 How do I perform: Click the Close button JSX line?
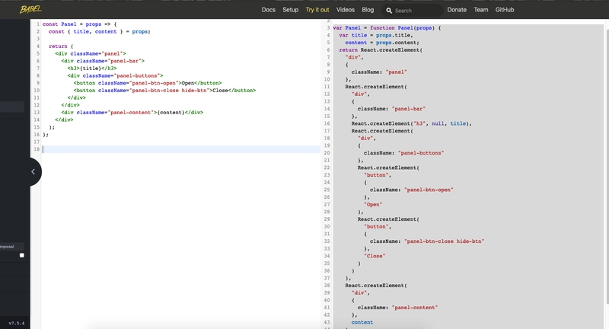[x=164, y=91]
